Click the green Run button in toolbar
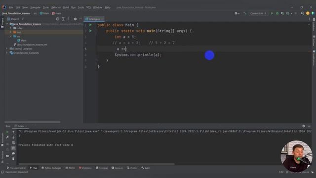 [272, 13]
